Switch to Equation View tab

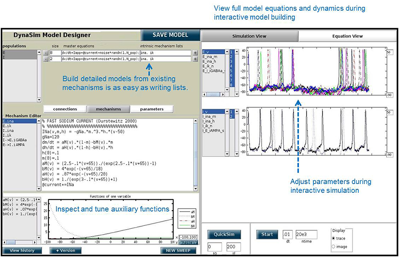point(347,36)
